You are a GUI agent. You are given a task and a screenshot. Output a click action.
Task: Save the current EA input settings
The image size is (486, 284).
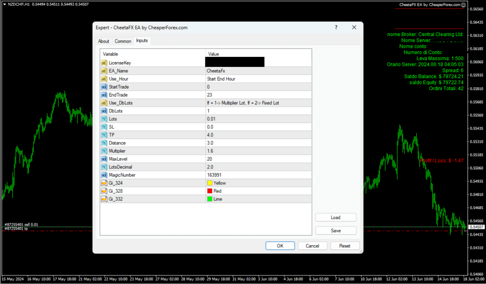point(336,230)
